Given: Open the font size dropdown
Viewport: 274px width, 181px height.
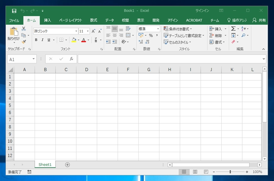Looking at the screenshot, I should pyautogui.click(x=88, y=31).
